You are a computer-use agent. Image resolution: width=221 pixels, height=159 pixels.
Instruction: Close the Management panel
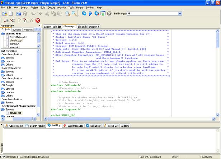click(x=40, y=25)
